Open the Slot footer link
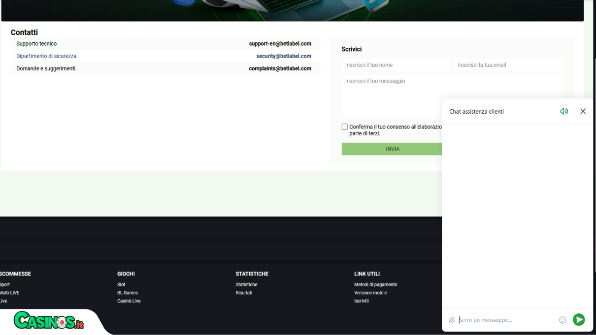Viewport: 596px width, 335px height. (x=121, y=285)
